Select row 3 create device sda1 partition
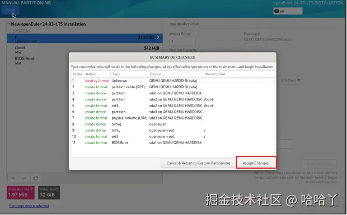The image size is (347, 215). click(x=172, y=93)
